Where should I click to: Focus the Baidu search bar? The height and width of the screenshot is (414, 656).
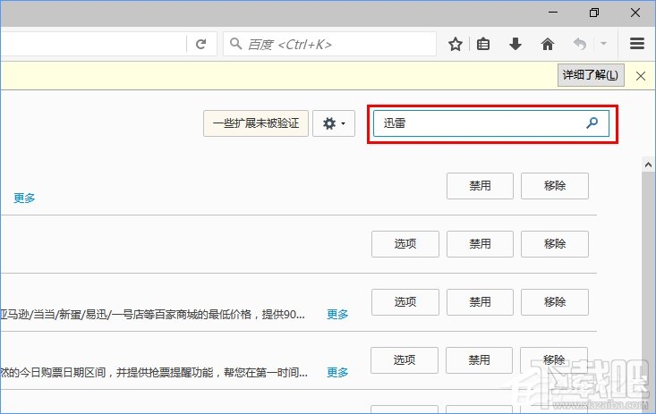(329, 44)
